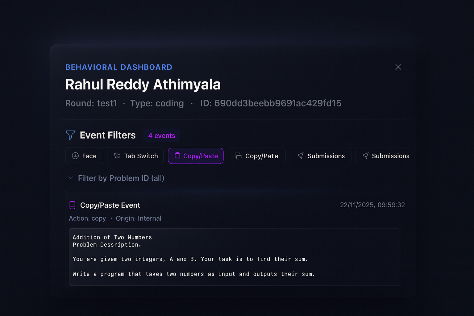Toggle the highlighted purple Copy/Paste filter
Image resolution: width=474 pixels, height=316 pixels.
[x=196, y=156]
